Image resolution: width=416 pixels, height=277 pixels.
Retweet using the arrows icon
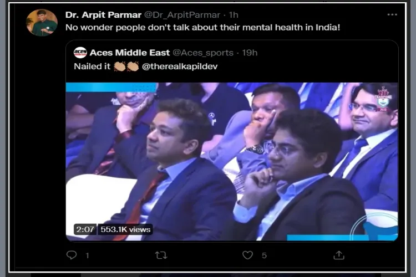tap(161, 255)
